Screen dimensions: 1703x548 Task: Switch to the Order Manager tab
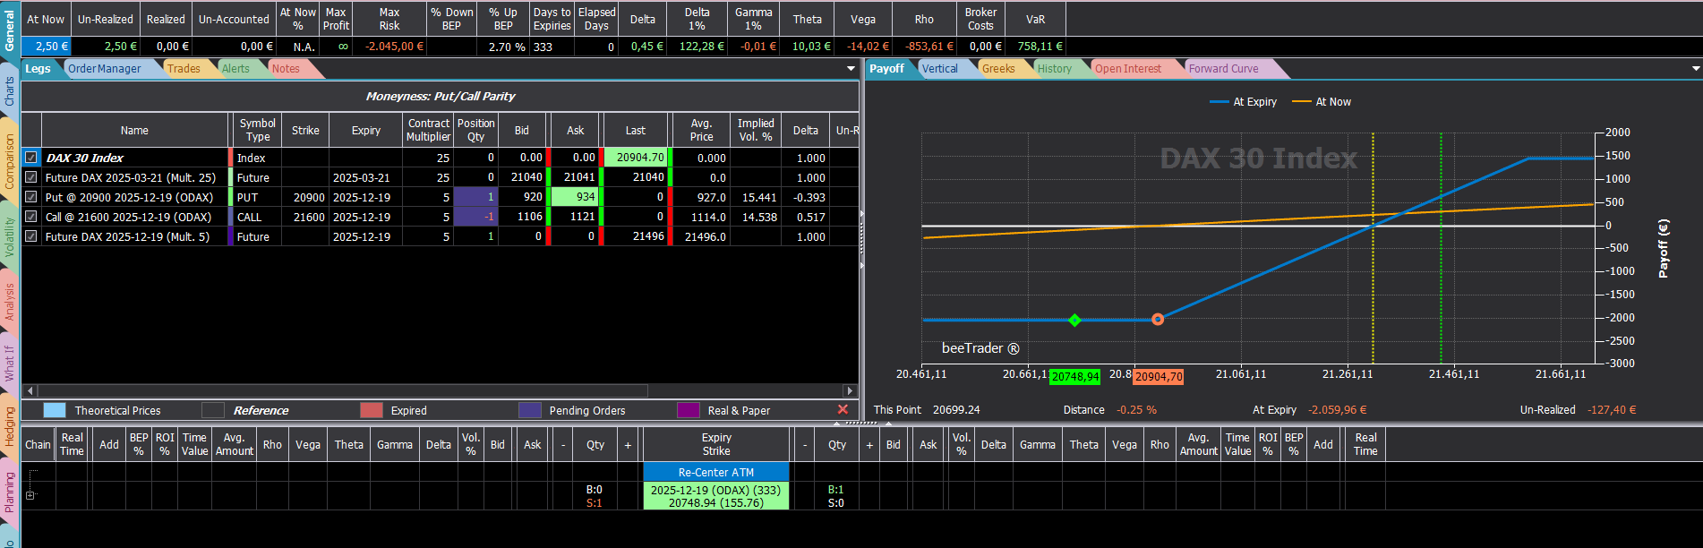pyautogui.click(x=105, y=69)
